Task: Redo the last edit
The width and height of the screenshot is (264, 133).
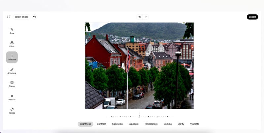Action: click(x=145, y=17)
